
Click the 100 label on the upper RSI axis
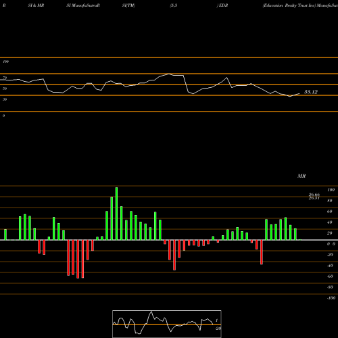pyautogui.click(x=5, y=62)
